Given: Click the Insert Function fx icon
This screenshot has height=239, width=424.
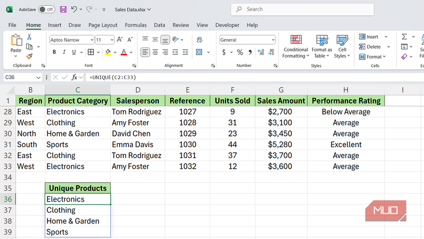Looking at the screenshot, I should point(74,77).
